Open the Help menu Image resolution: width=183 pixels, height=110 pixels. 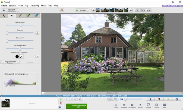click(x=56, y=6)
